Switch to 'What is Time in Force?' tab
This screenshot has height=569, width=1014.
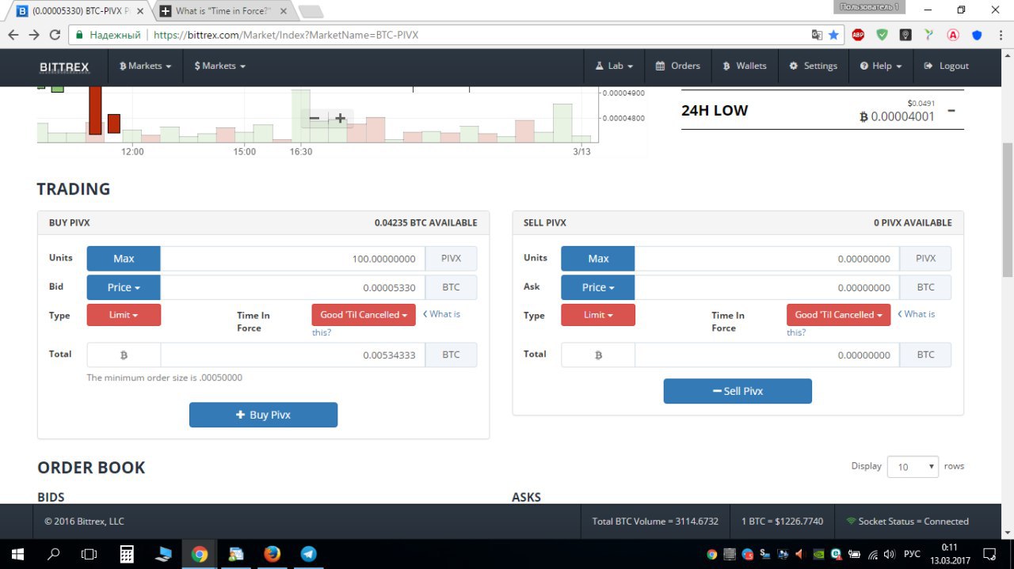[222, 11]
